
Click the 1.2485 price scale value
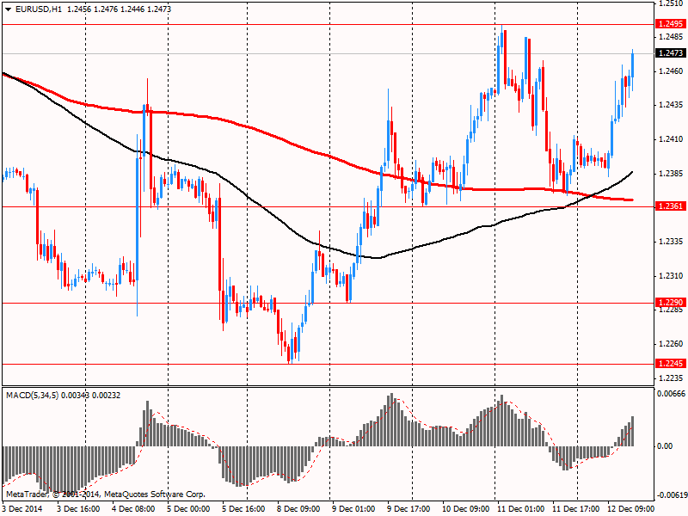pyautogui.click(x=671, y=37)
